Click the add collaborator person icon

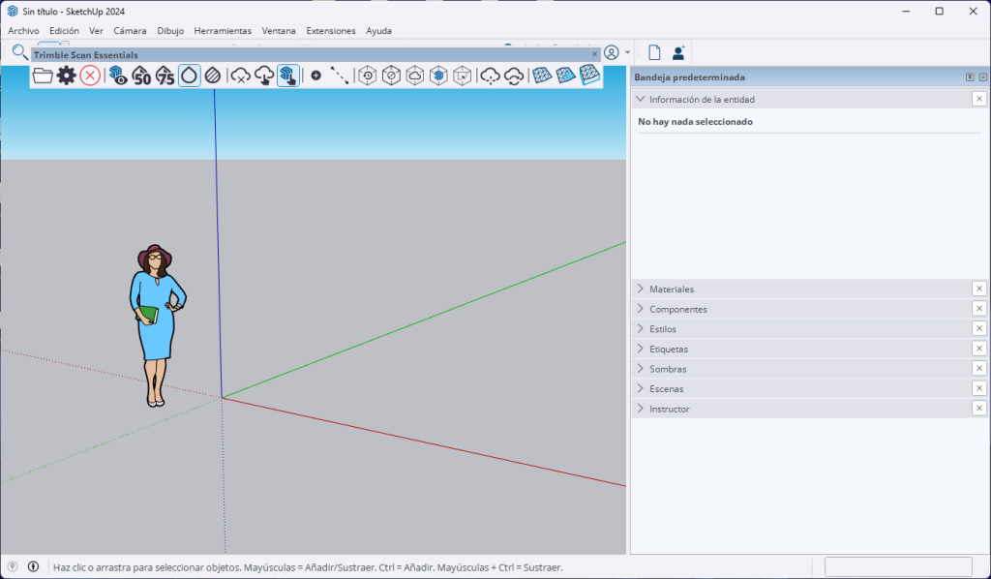[x=678, y=52]
